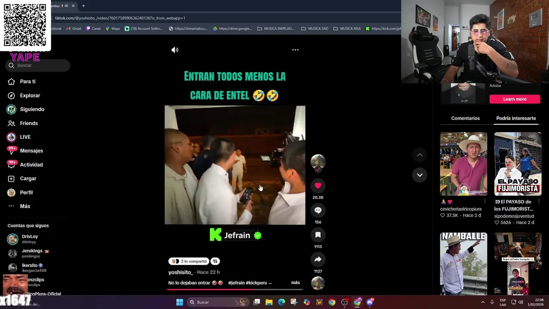
Task: Open the comments bubble icon
Action: (x=318, y=210)
